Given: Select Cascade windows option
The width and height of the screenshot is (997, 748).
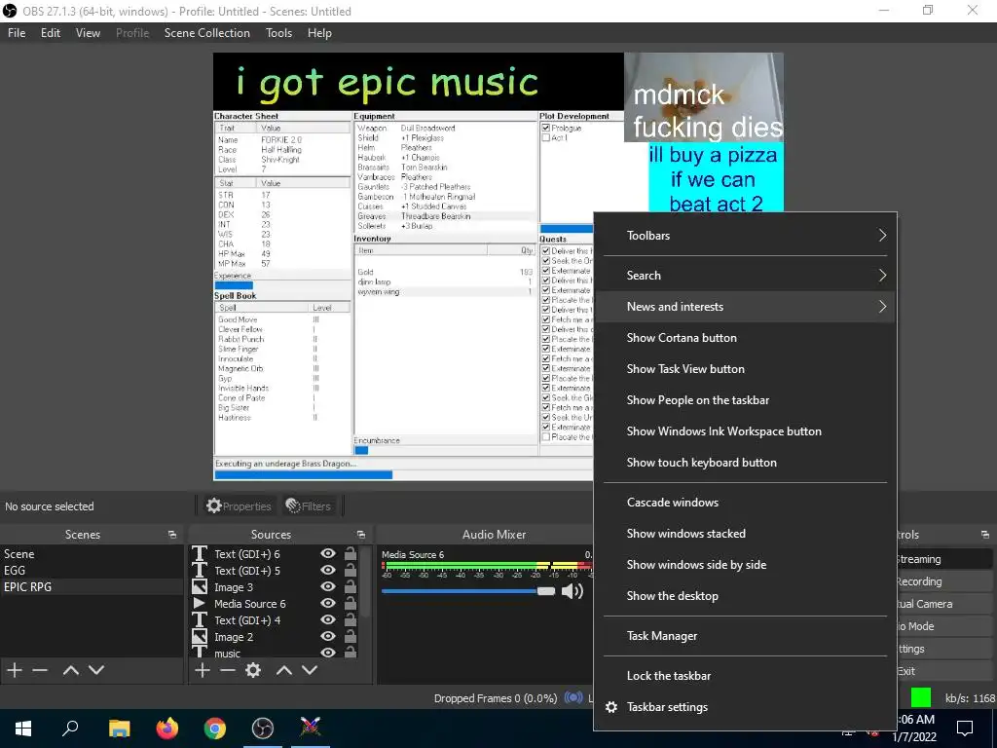Looking at the screenshot, I should pyautogui.click(x=745, y=503).
